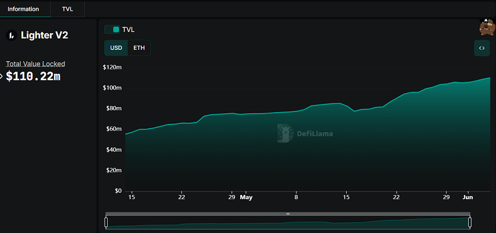The width and height of the screenshot is (496, 233).
Task: Click the range slider top grip bar
Action: tap(288, 214)
